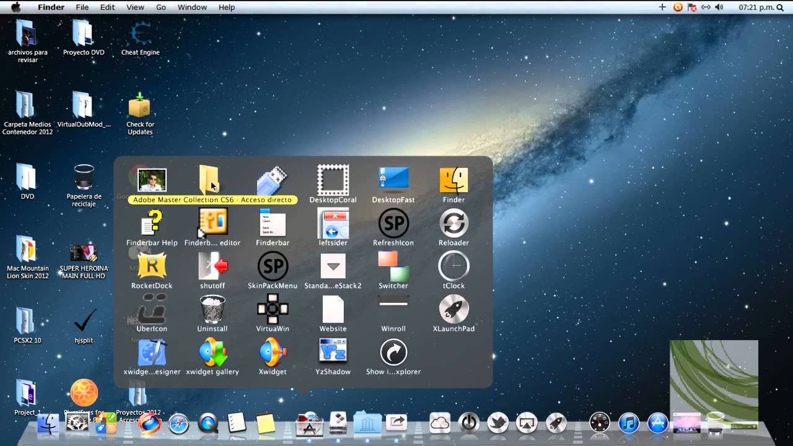Launch RocketDock from the stack
Screen dimensions: 793x446
pos(152,266)
